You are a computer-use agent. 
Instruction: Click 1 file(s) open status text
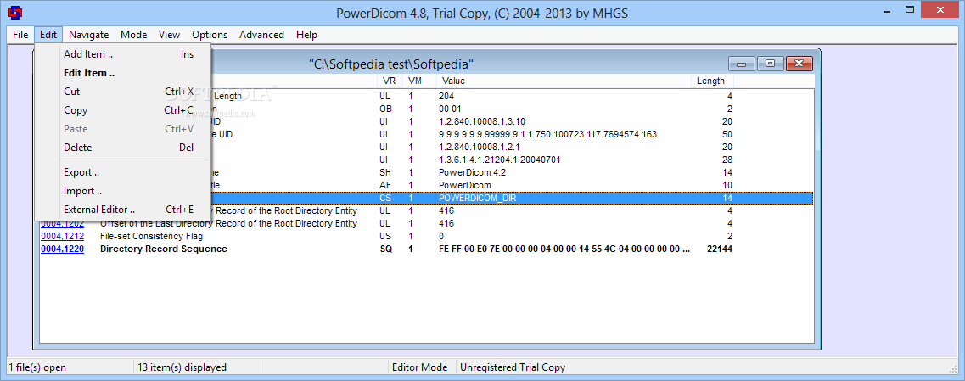pyautogui.click(x=37, y=367)
